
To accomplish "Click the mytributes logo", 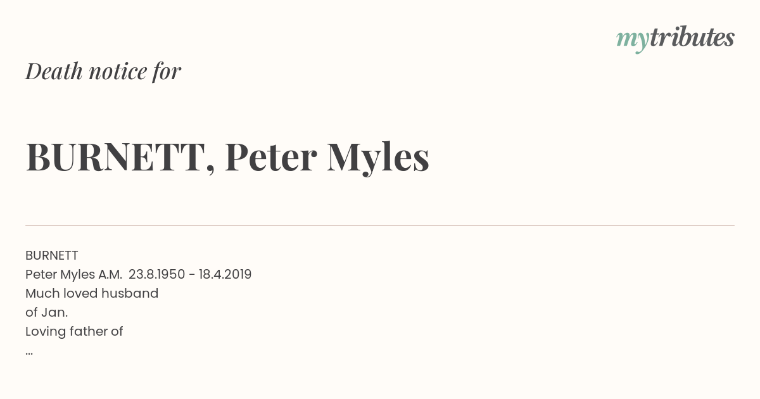I will click(x=674, y=38).
